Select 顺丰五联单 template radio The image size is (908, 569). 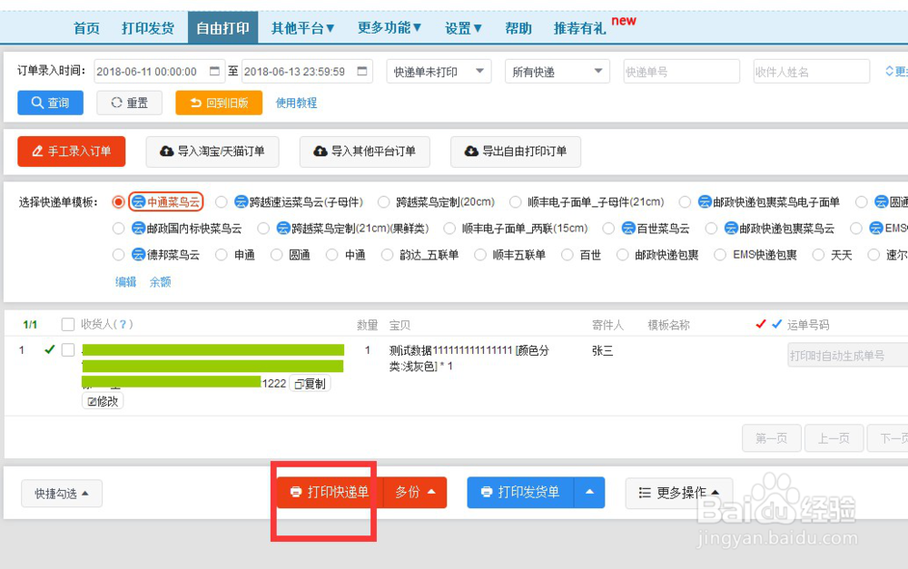click(x=480, y=255)
